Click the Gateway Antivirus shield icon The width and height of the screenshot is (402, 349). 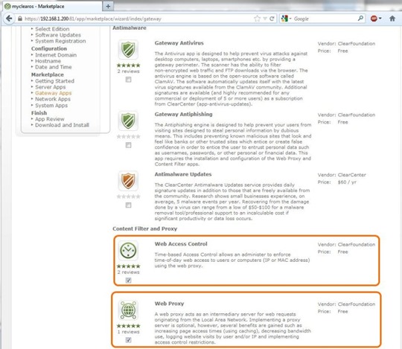pyautogui.click(x=128, y=49)
